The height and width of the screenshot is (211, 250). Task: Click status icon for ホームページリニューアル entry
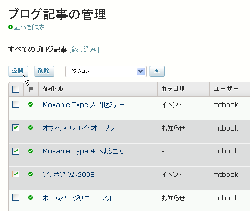pyautogui.click(x=30, y=197)
